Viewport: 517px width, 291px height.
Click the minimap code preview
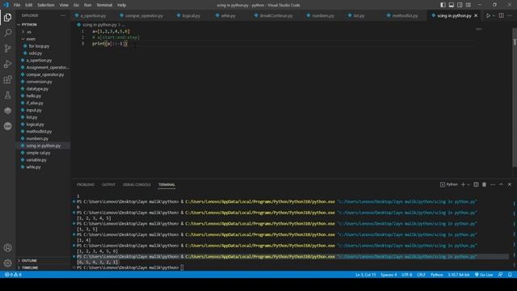[479, 29]
